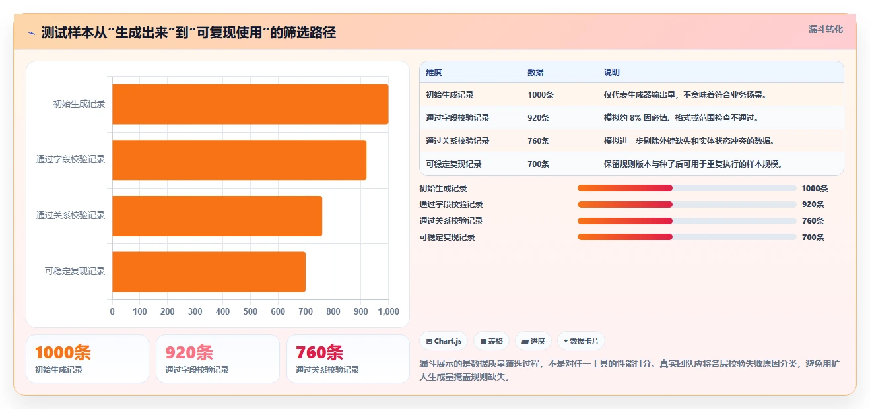870x409 pixels.
Task: Click the 通过字段校验记录 chart bar
Action: 239,160
